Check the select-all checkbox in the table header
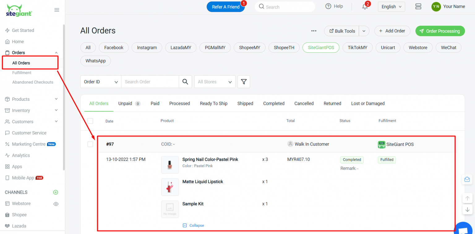The height and width of the screenshot is (234, 475). click(90, 121)
